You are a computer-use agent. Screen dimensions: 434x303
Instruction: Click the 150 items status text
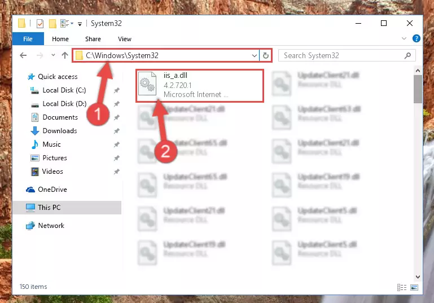click(x=33, y=287)
